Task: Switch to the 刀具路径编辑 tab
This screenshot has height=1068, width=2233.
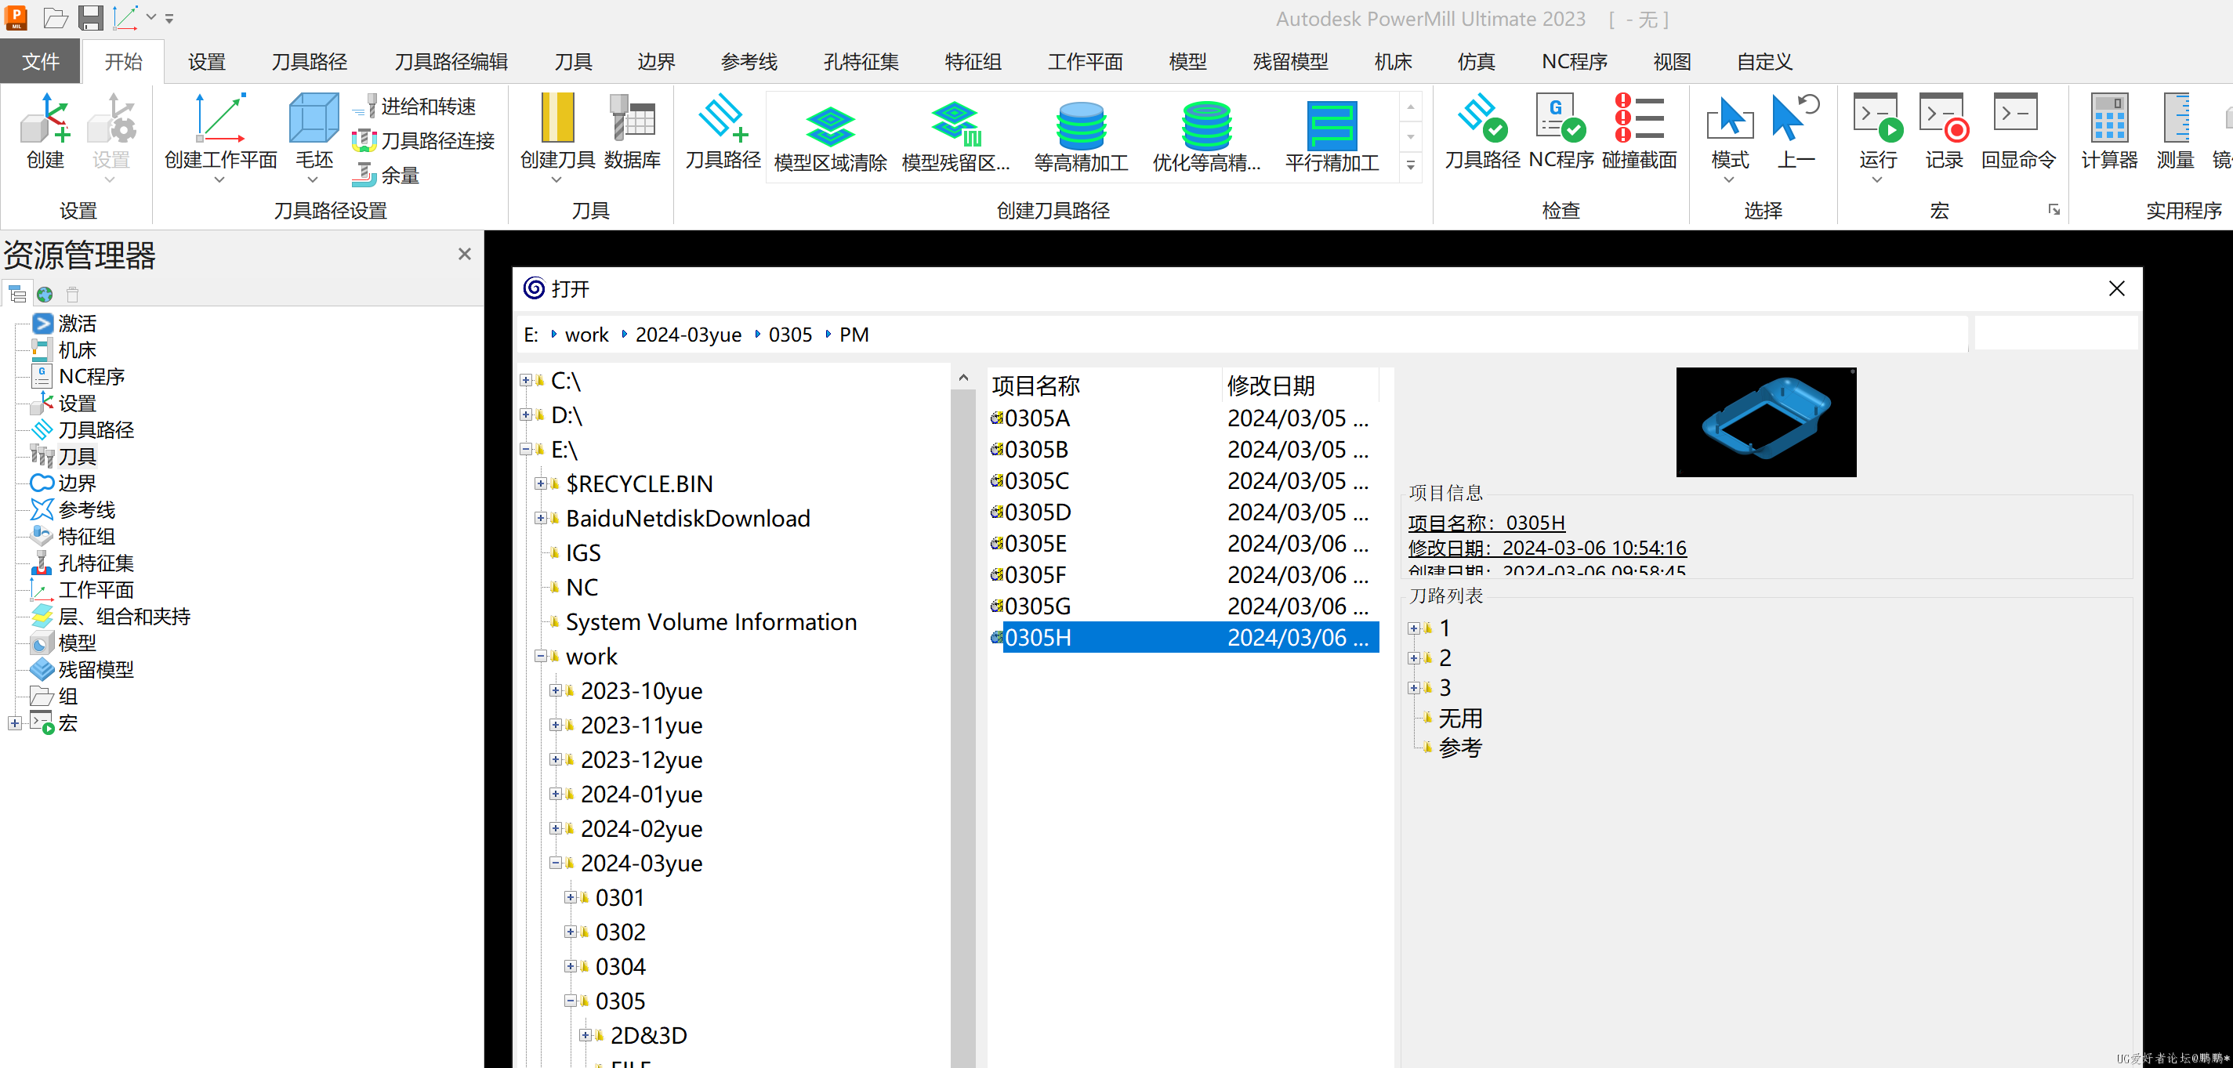Action: [x=451, y=62]
